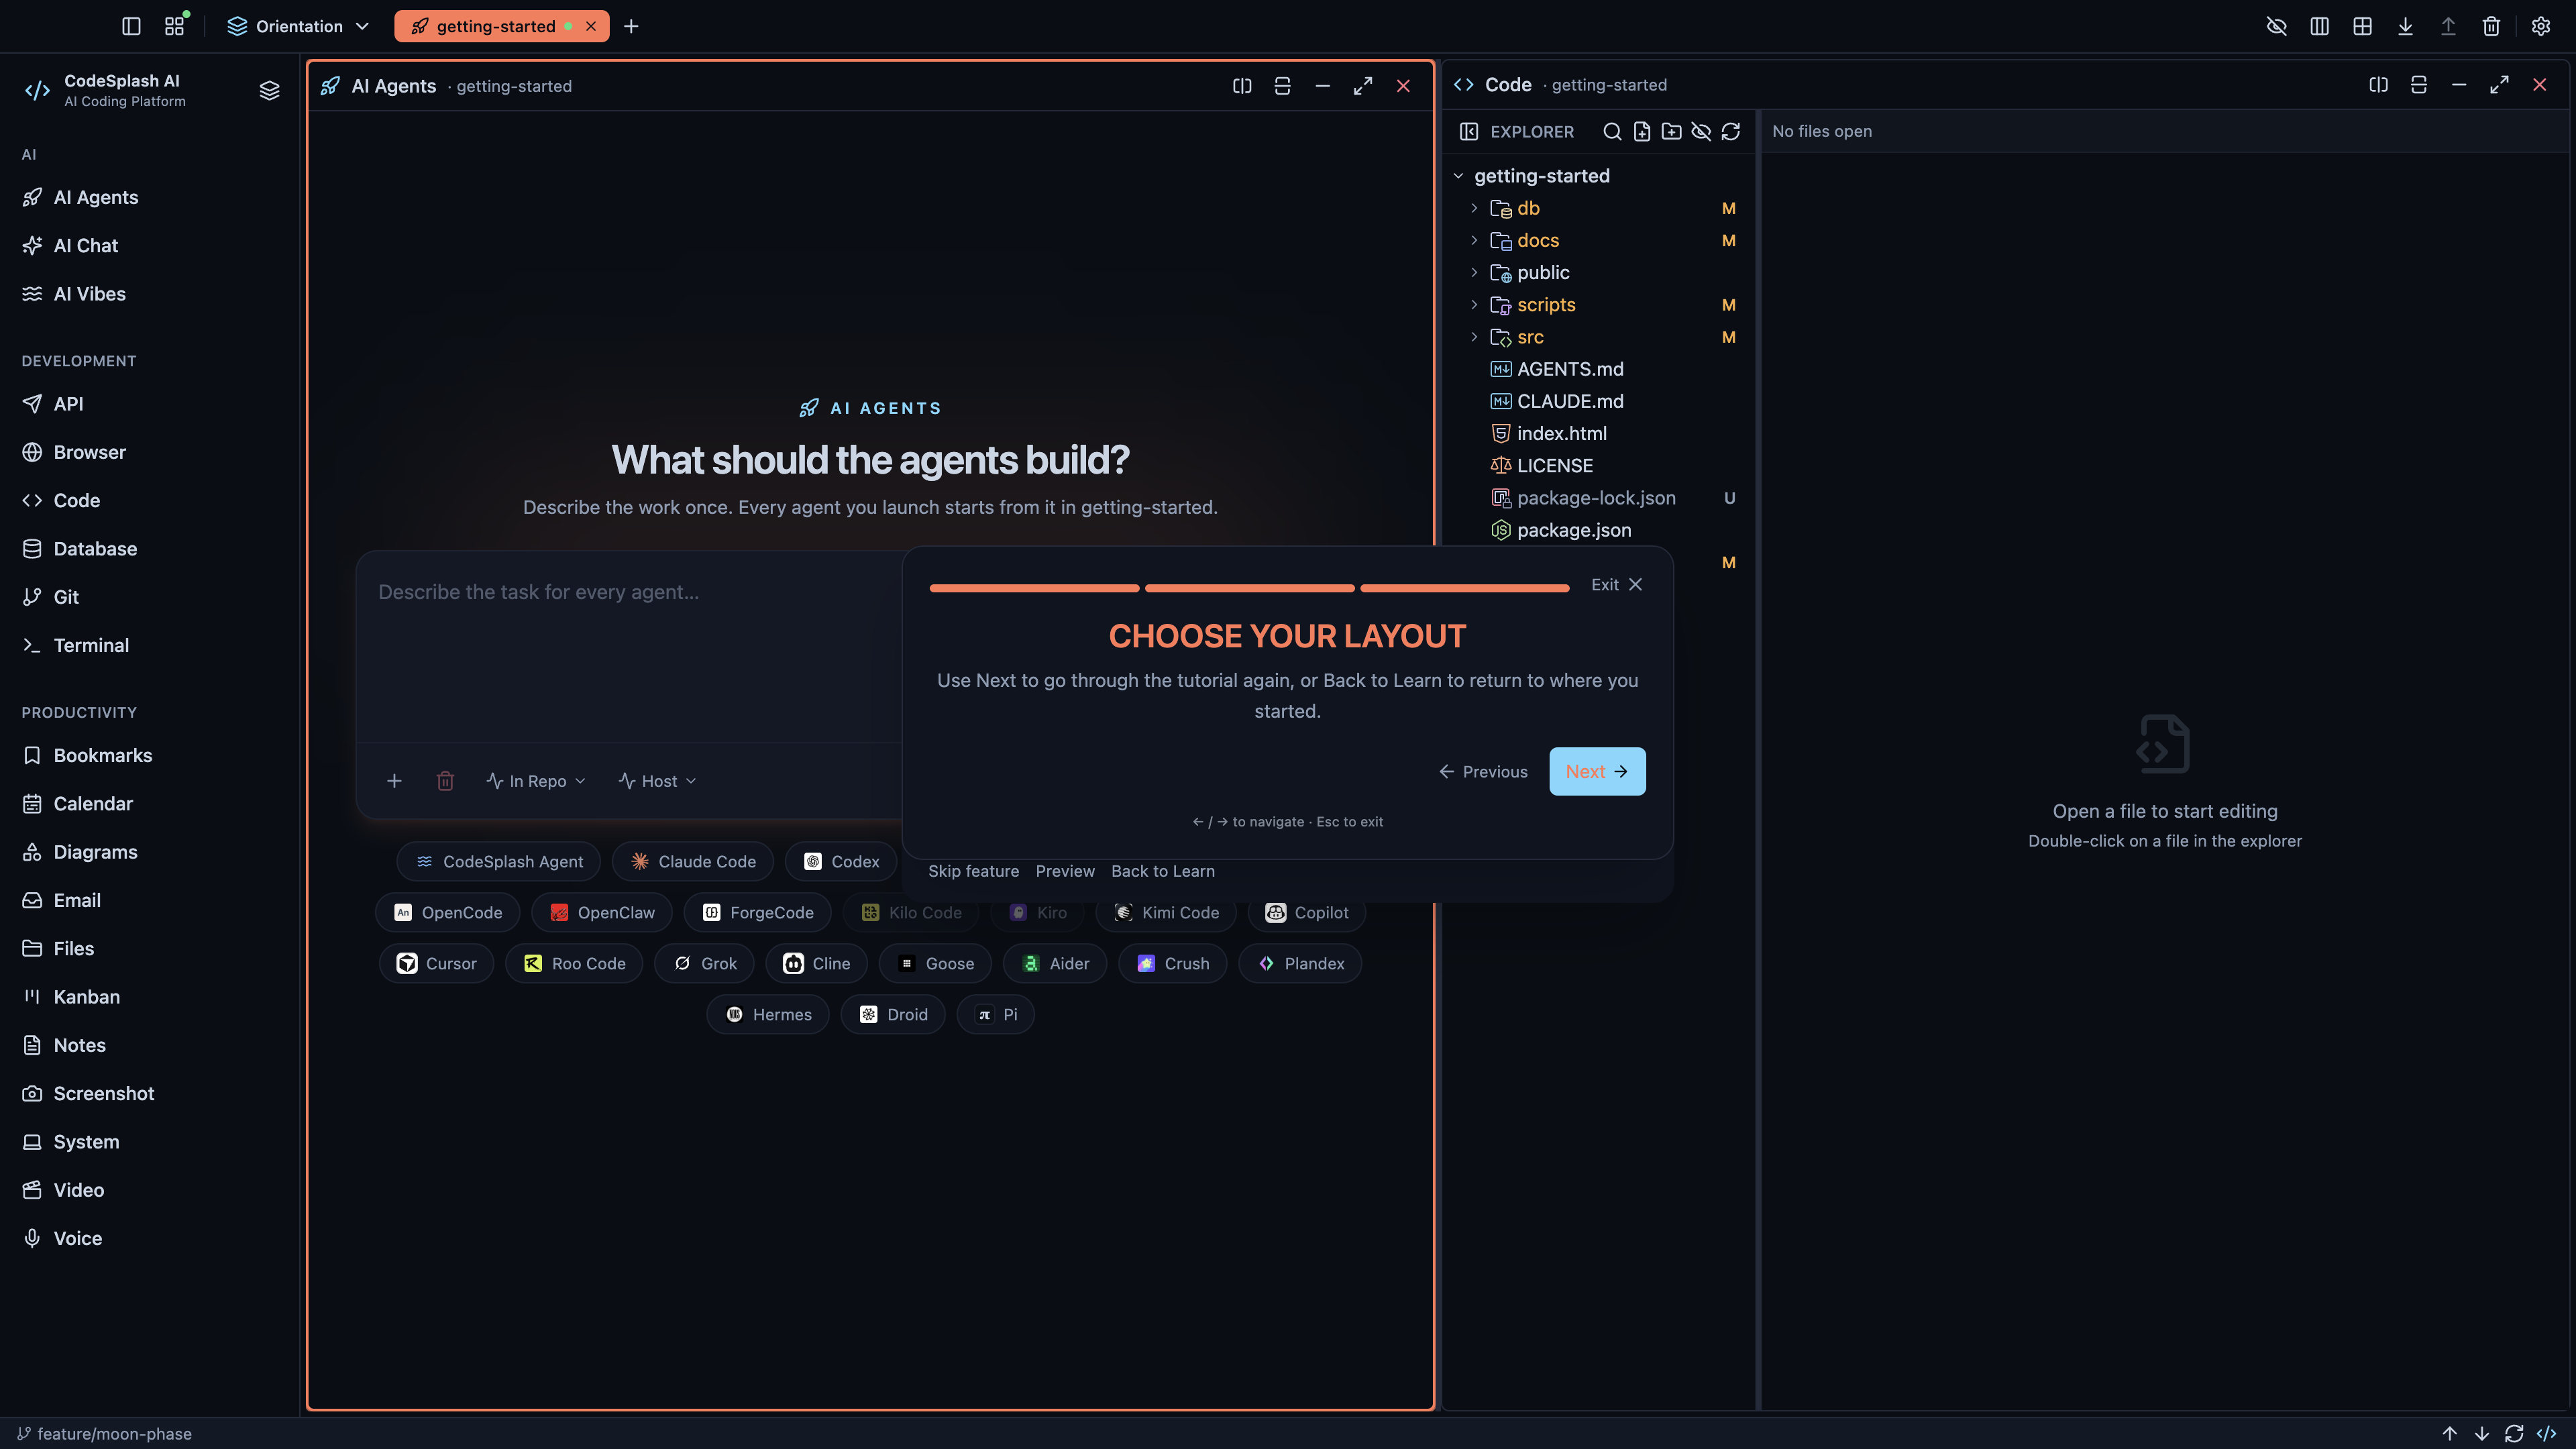The image size is (2576, 1449).
Task: Toggle hidden files eye icon in Explorer
Action: 1701,131
